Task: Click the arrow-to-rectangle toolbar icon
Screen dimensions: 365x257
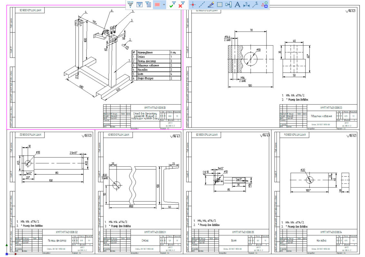Action: click(229, 4)
